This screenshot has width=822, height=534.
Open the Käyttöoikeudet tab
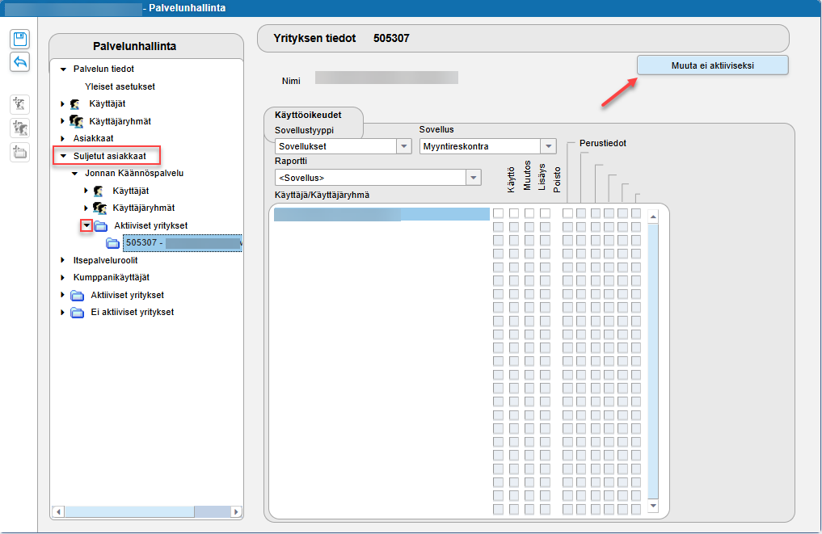pos(308,115)
